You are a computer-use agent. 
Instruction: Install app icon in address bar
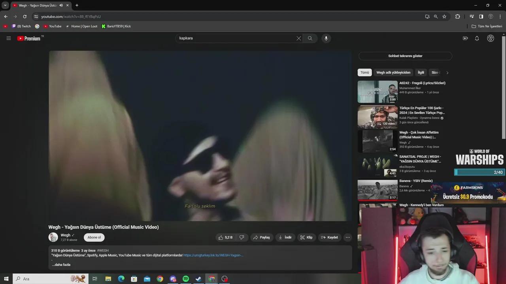(427, 17)
